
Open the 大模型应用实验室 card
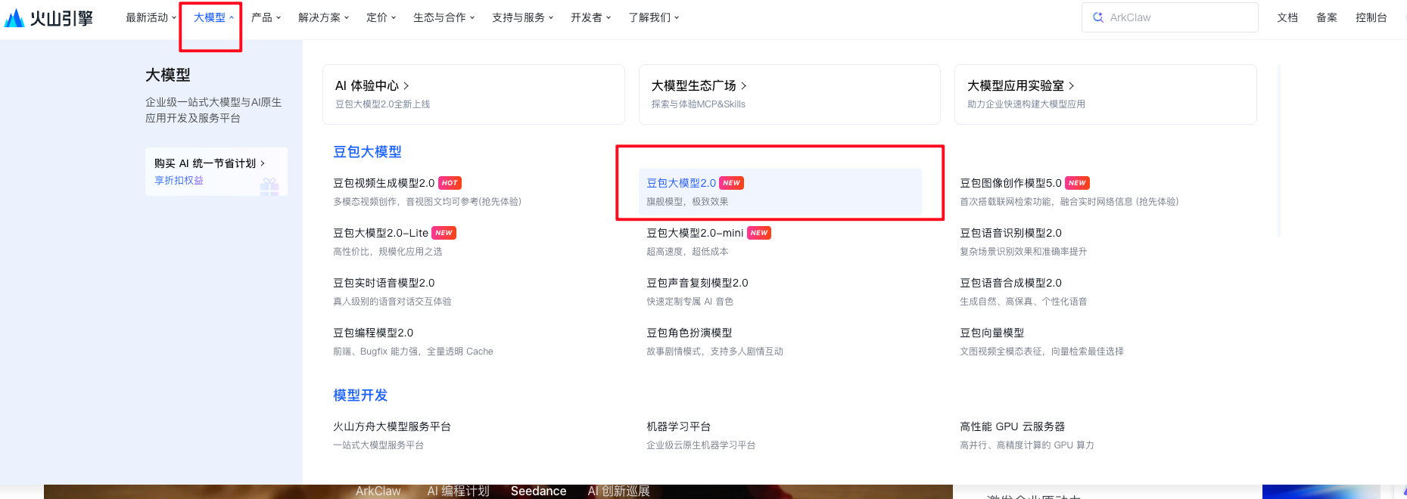click(x=1105, y=95)
